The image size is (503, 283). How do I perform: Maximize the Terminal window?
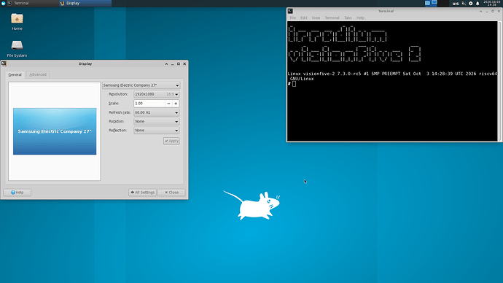(493, 11)
